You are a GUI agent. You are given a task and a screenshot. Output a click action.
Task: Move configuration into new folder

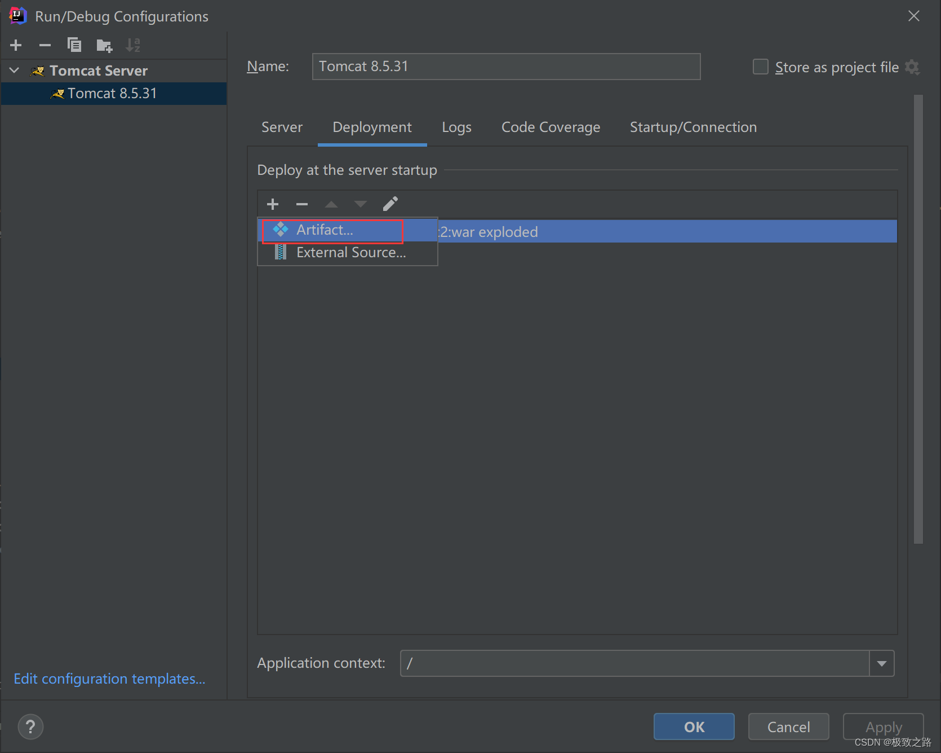pos(104,45)
